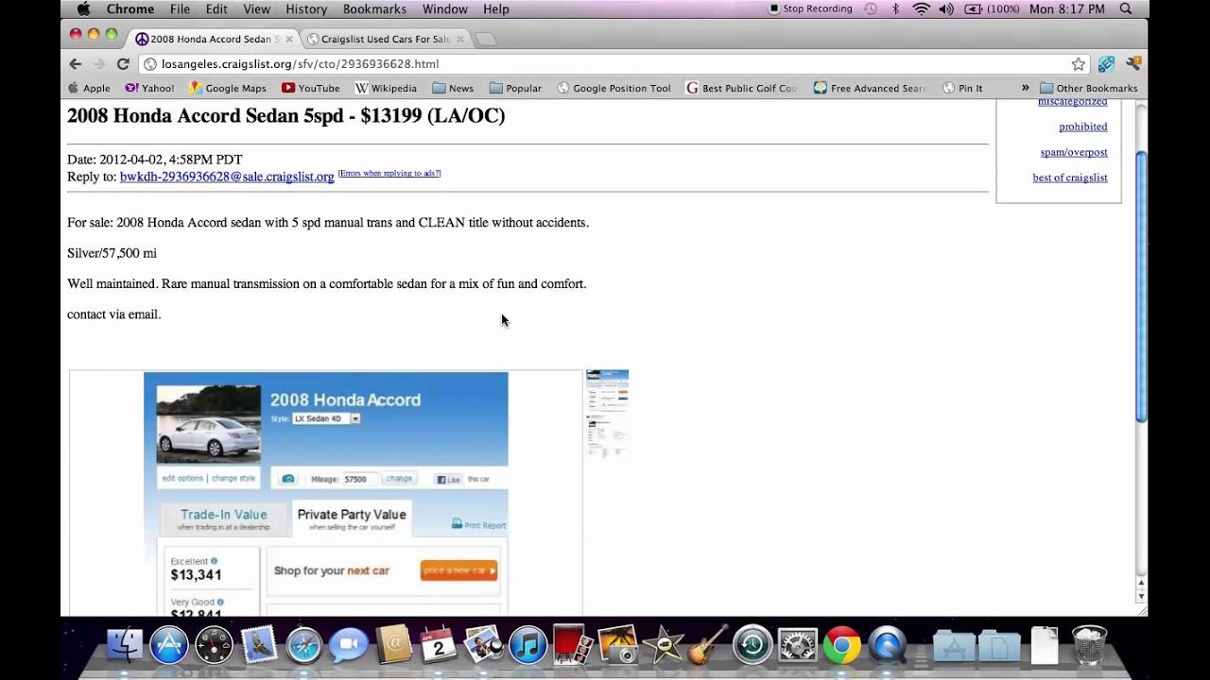Open the Wi-Fi status menu
Image resolution: width=1210 pixels, height=680 pixels.
tap(921, 8)
